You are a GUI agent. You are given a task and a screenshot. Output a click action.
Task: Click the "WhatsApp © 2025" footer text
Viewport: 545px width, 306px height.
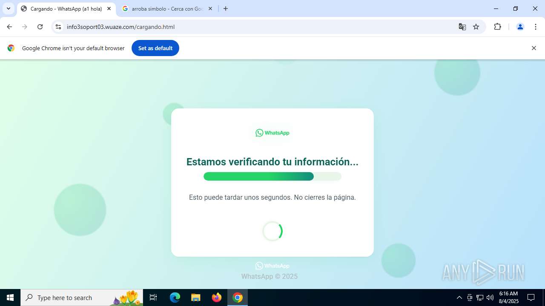pyautogui.click(x=270, y=276)
